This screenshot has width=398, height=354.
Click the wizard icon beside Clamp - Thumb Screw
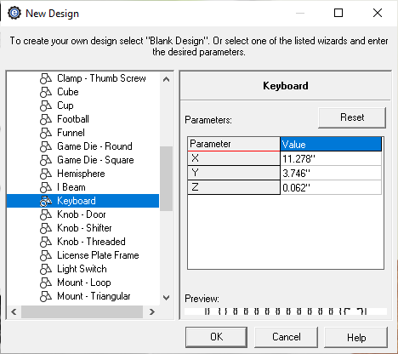[x=46, y=78]
